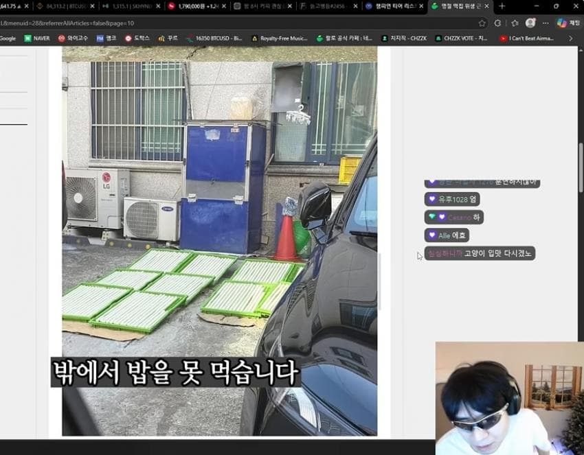Click the green diamond badge beside Cesano

coord(432,217)
